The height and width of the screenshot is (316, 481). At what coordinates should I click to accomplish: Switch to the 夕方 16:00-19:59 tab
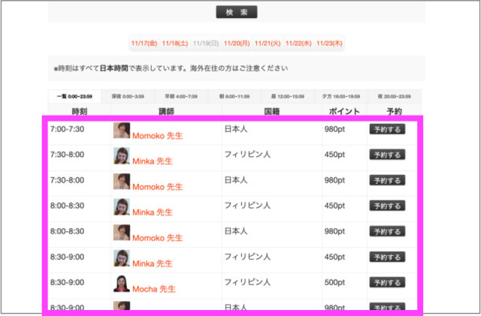click(342, 97)
